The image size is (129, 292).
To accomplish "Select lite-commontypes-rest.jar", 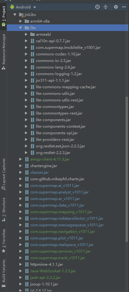I will pos(59,113).
